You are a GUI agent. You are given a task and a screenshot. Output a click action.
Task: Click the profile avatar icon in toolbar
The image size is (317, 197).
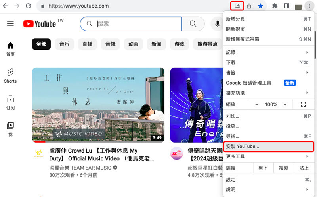(x=298, y=6)
